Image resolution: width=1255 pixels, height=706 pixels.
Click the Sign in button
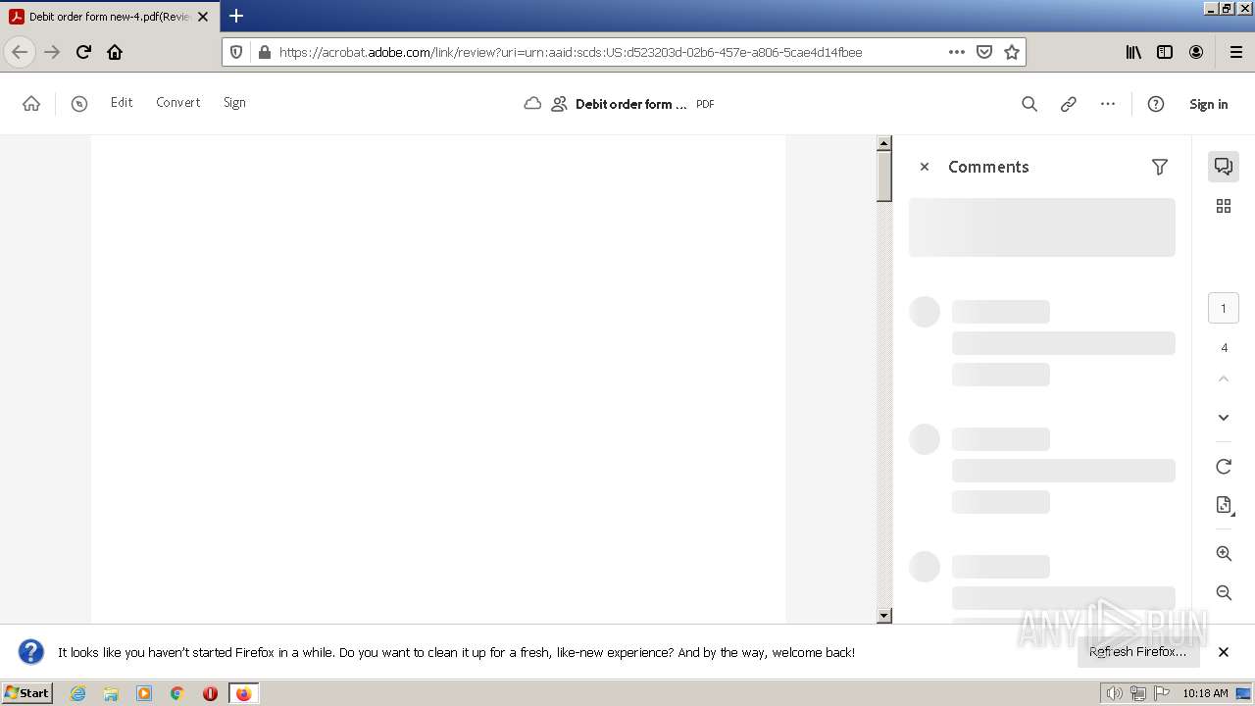[1208, 104]
